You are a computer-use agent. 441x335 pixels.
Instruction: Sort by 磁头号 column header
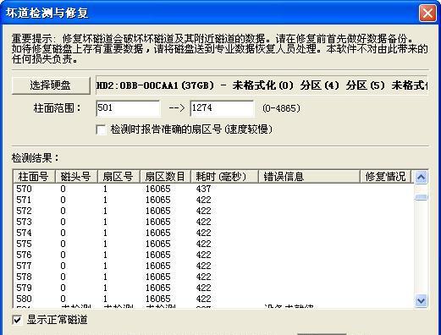(x=76, y=177)
